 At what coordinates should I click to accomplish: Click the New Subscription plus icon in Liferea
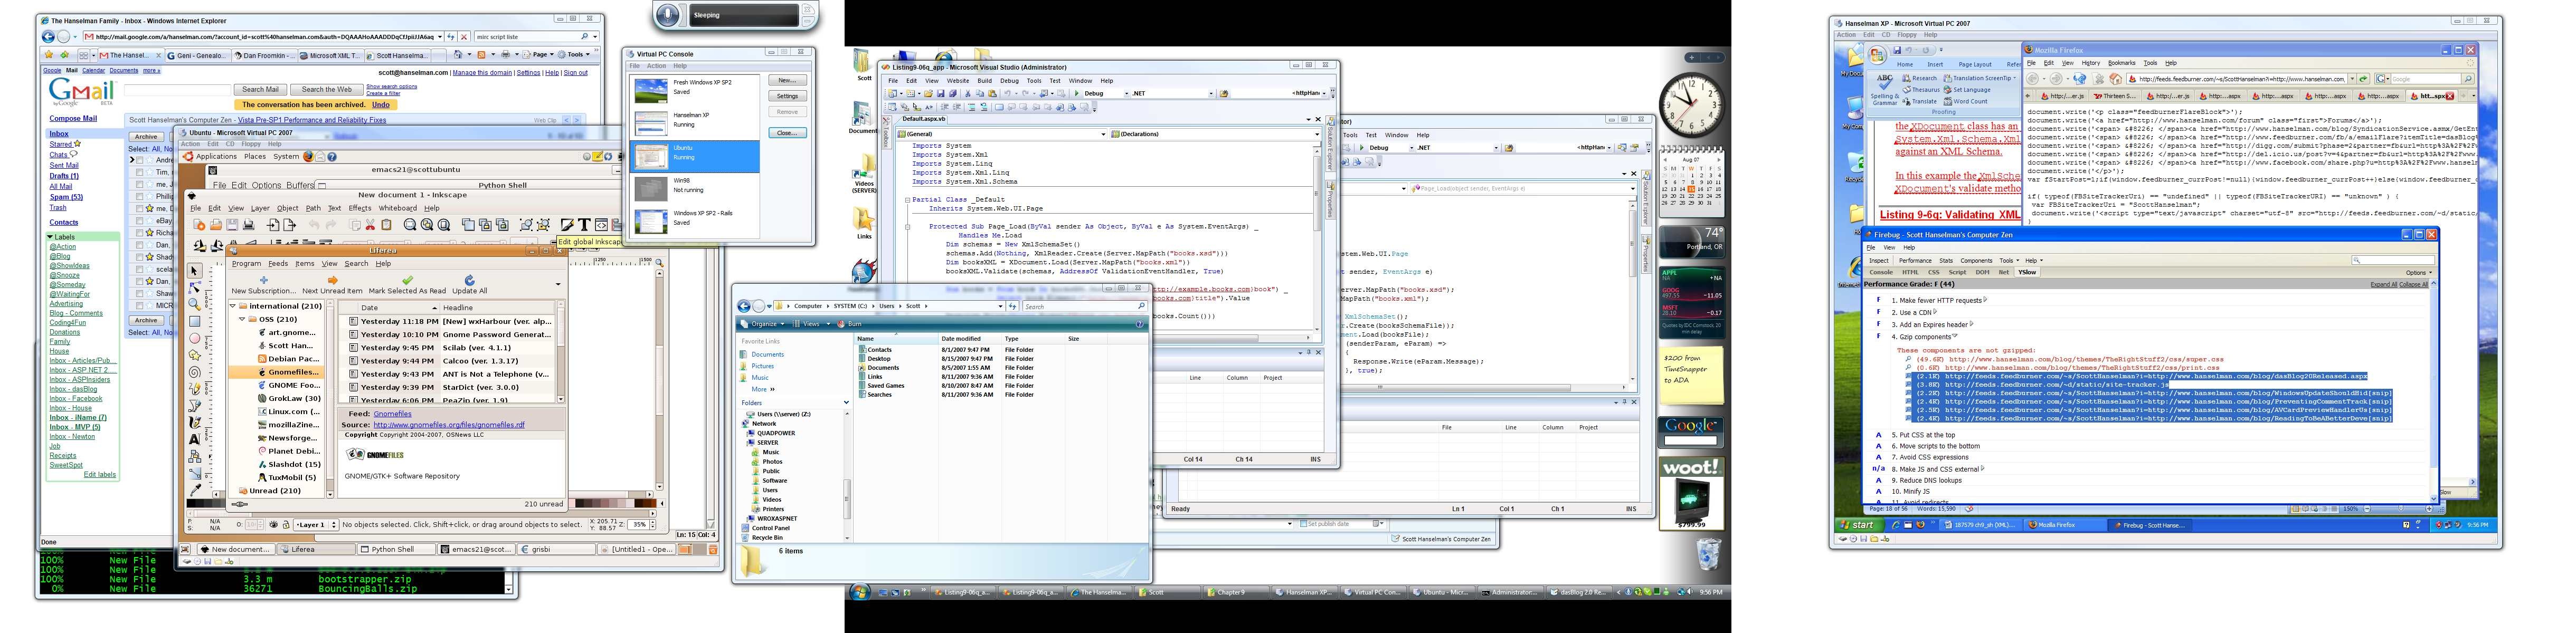(x=264, y=280)
